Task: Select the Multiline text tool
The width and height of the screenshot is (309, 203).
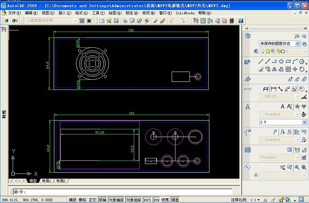Action: point(283,107)
